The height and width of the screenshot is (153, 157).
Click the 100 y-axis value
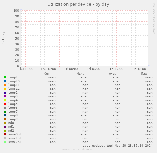click(x=16, y=11)
